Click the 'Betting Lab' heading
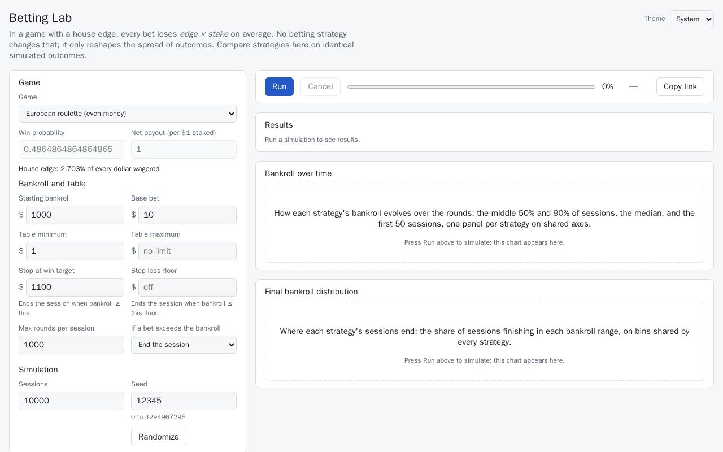The height and width of the screenshot is (452, 723). 40,18
